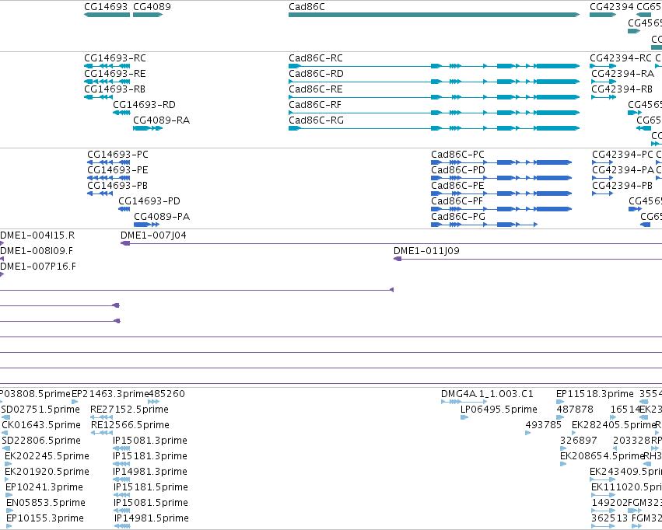Open EST label DMG4A.1_1.003.C1
Image resolution: width=662 pixels, height=530 pixels.
click(487, 394)
